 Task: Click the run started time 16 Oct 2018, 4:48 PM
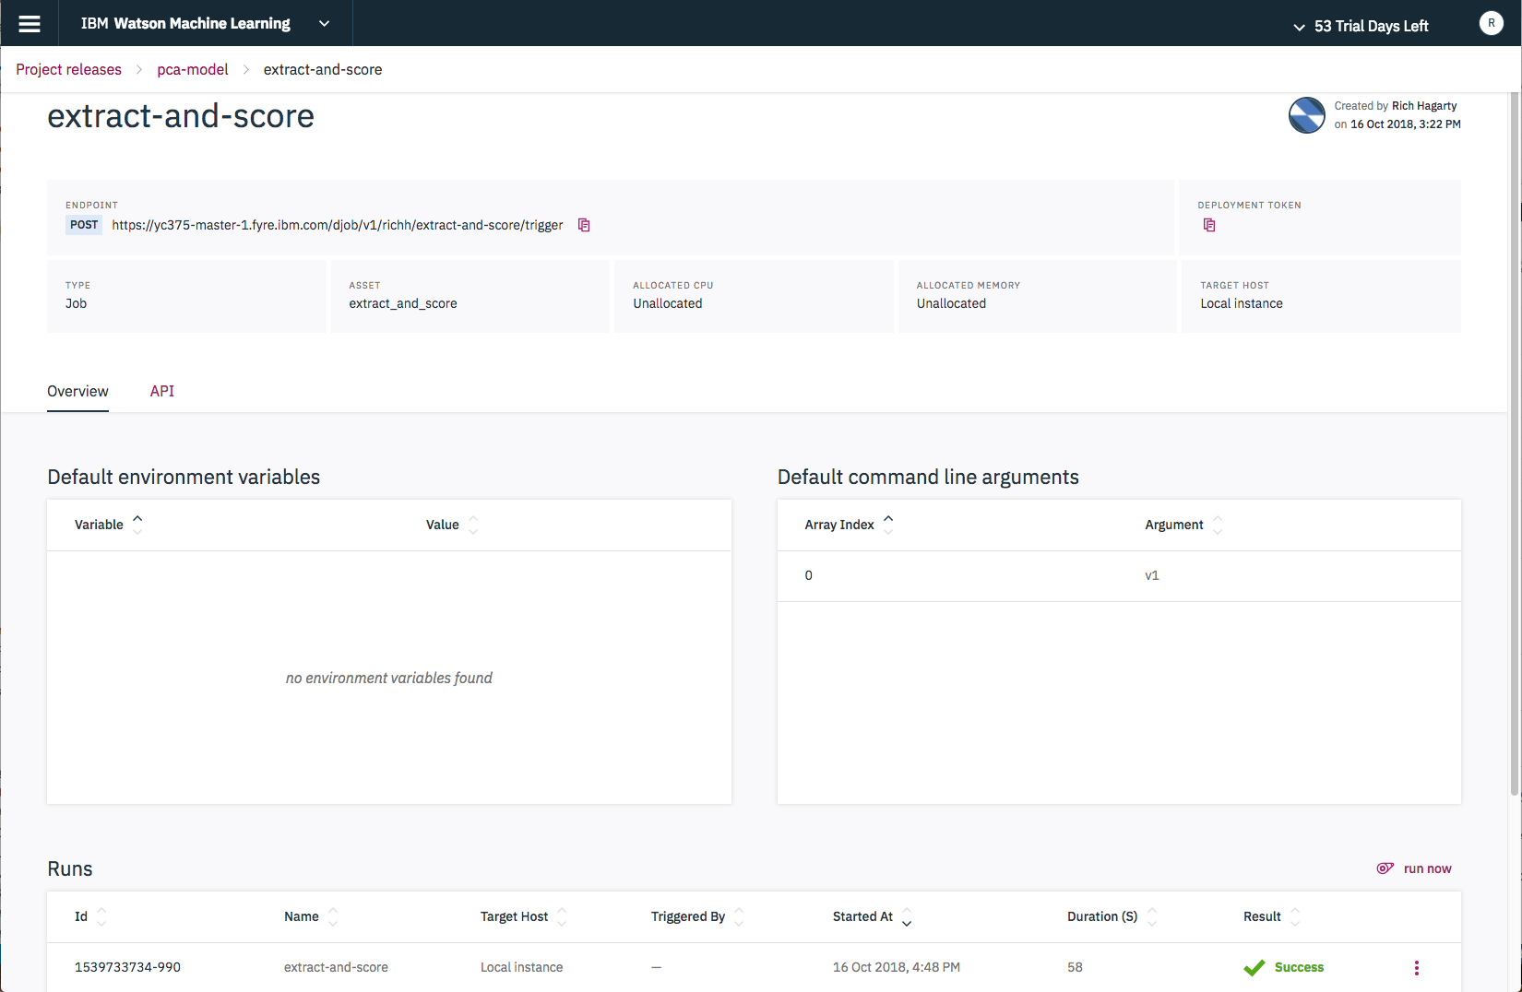[897, 967]
